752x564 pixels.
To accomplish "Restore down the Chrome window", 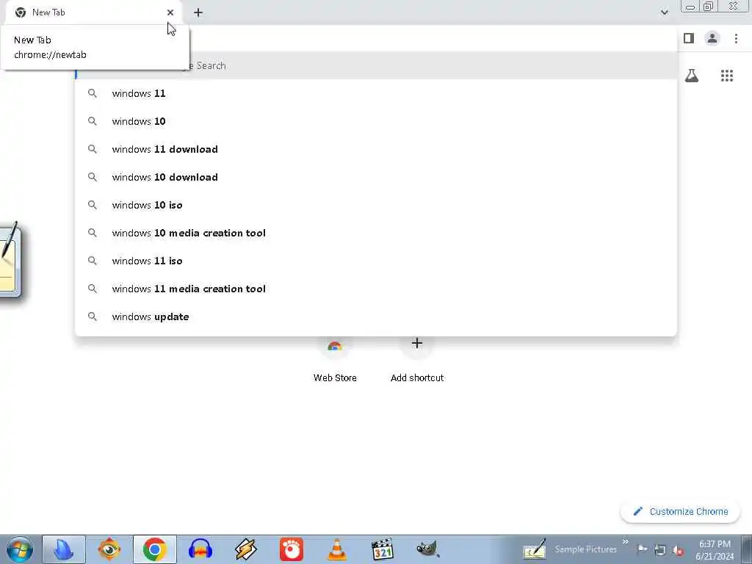I will pos(709,7).
